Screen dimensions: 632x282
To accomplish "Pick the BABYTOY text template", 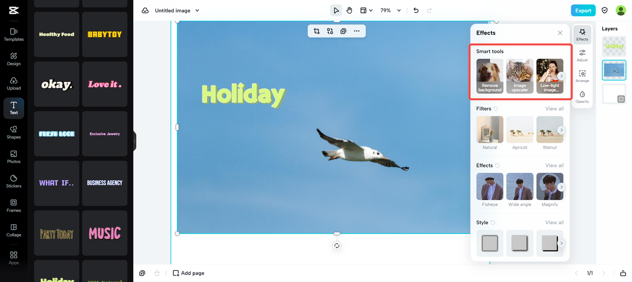I will click(x=105, y=35).
